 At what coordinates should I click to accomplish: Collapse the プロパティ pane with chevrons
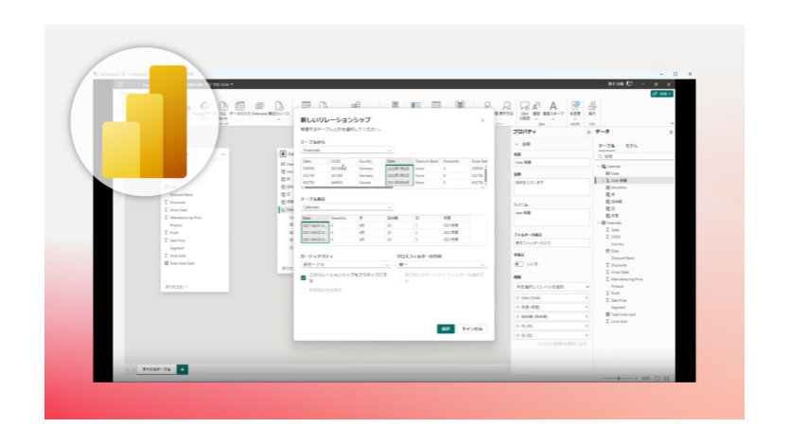(588, 132)
